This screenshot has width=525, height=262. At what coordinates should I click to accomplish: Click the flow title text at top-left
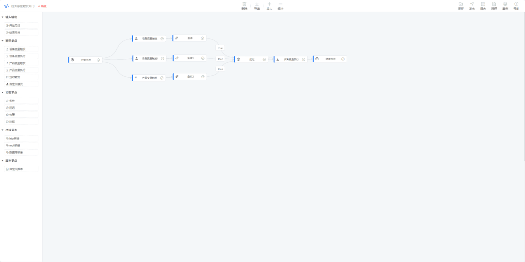pyautogui.click(x=23, y=6)
